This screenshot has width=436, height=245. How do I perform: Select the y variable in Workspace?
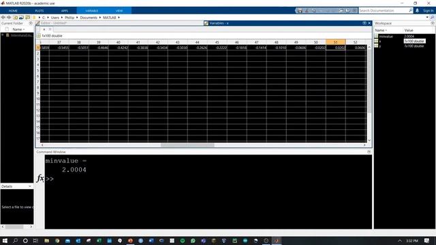(x=380, y=46)
